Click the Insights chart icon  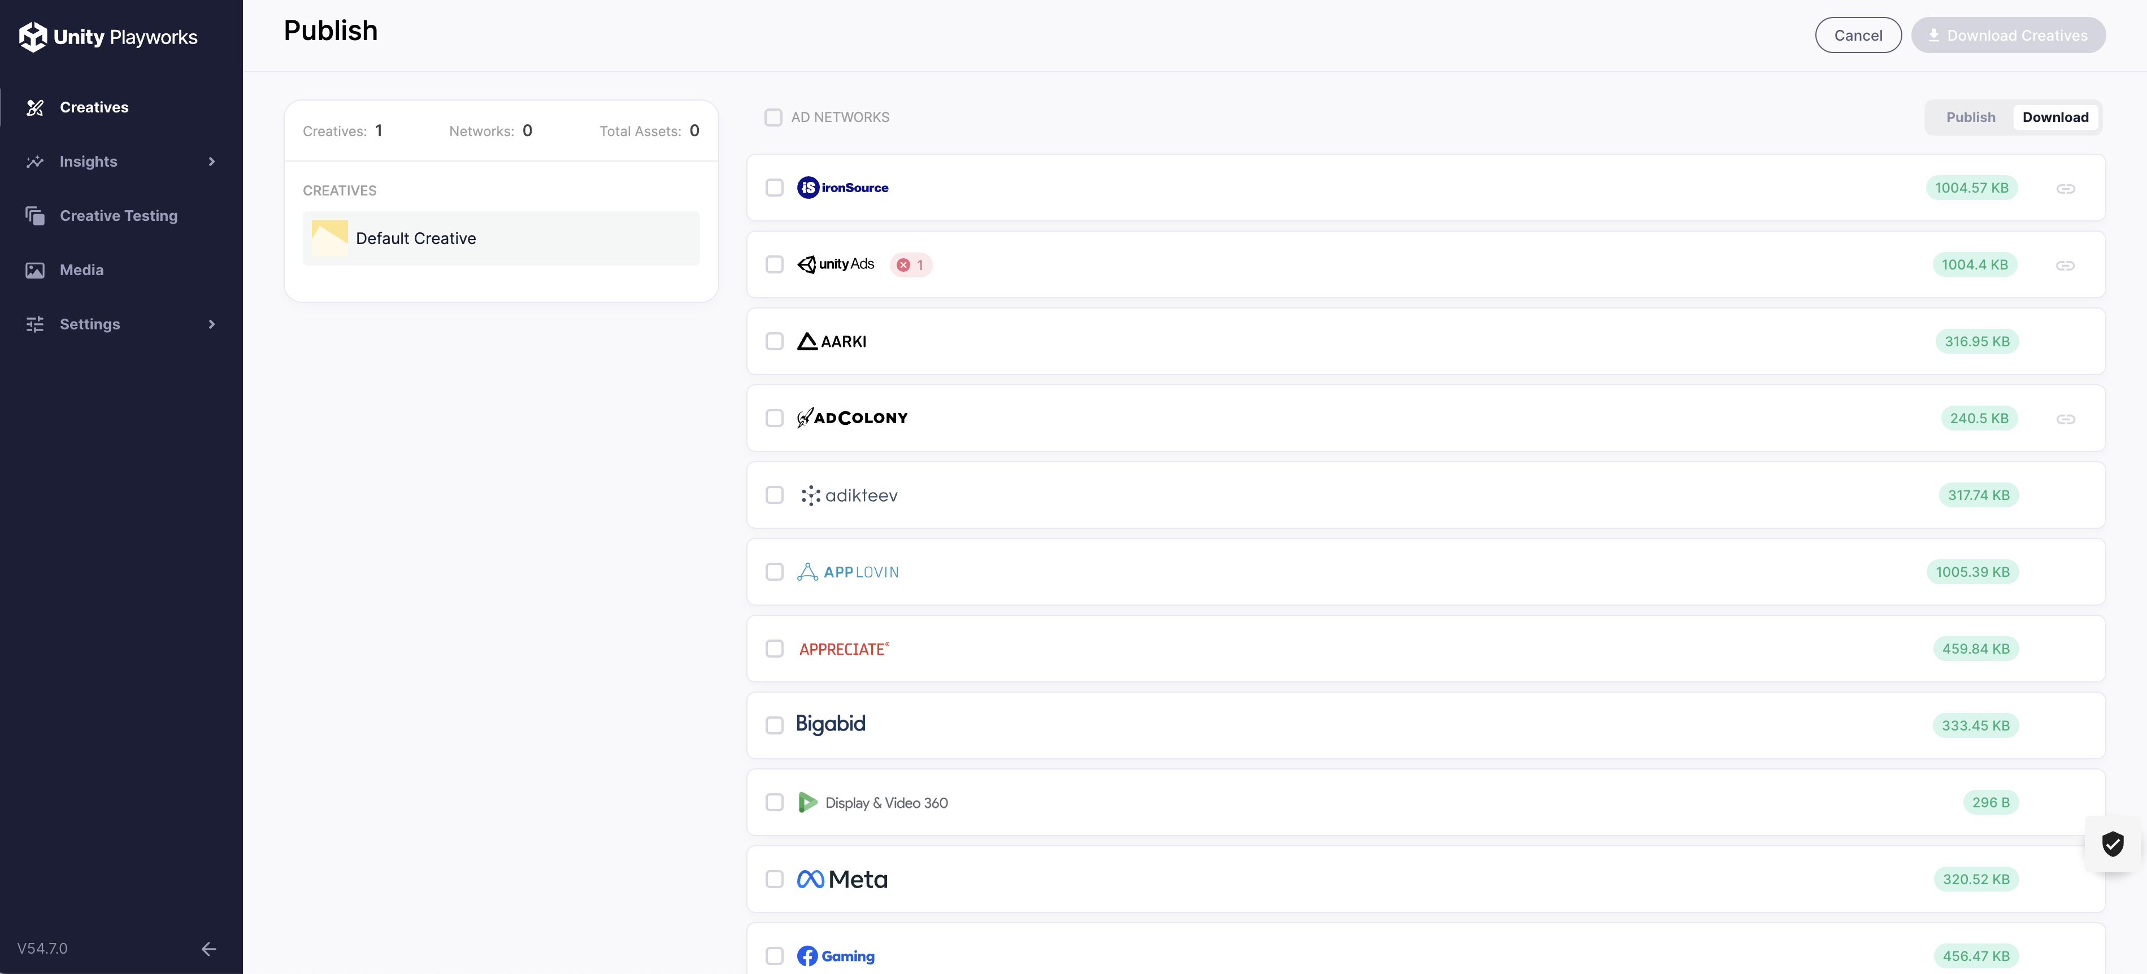[35, 162]
